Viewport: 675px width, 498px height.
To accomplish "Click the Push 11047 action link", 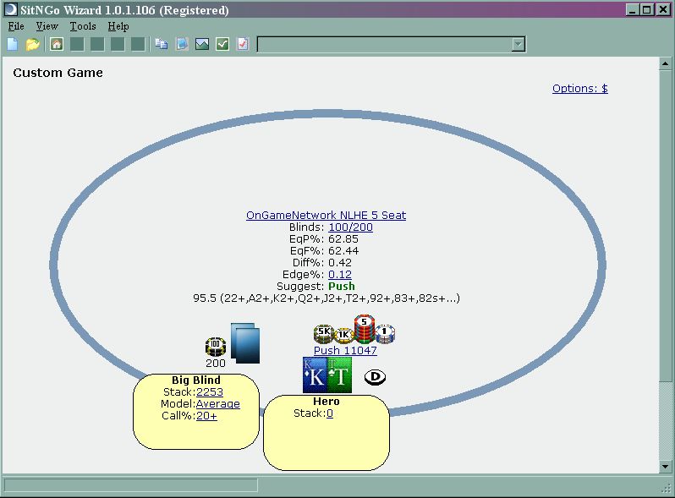I will point(345,350).
